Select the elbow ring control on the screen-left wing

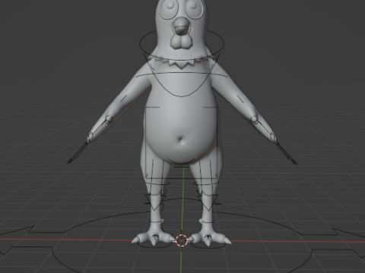109,119
